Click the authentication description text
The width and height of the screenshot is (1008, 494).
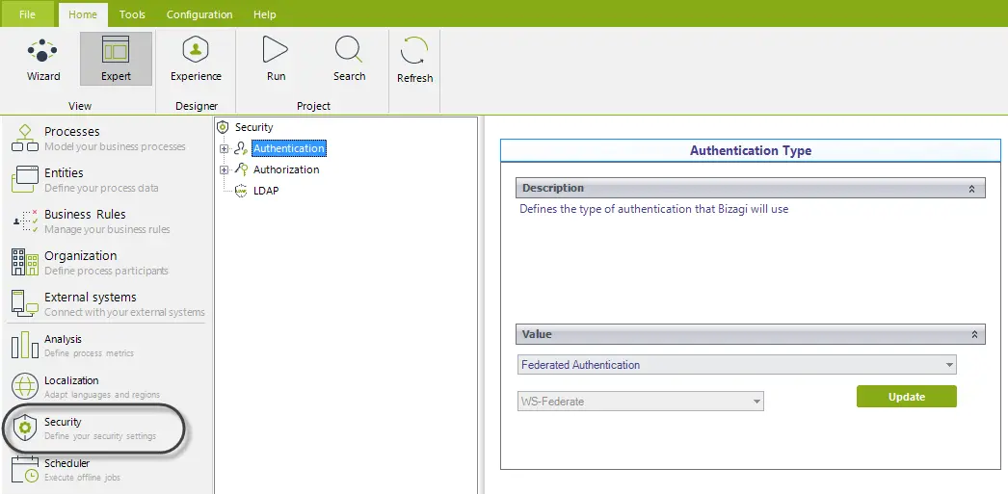(653, 209)
